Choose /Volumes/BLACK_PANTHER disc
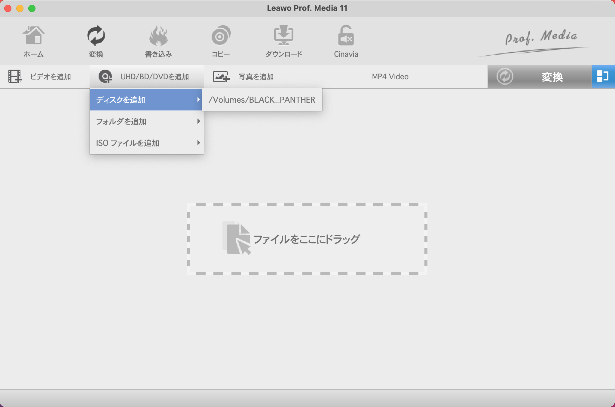The image size is (615, 407). point(262,100)
